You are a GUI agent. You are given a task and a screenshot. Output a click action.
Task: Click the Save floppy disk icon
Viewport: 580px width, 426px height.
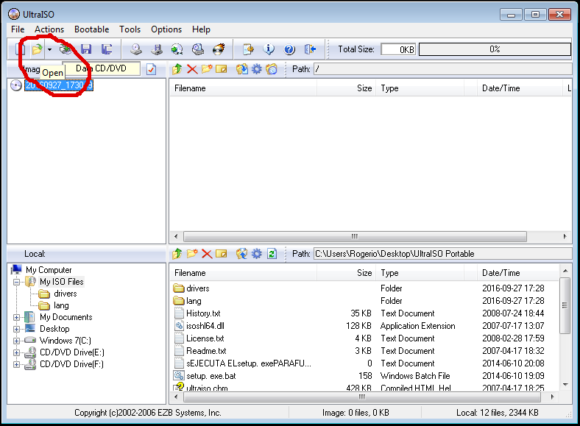[x=86, y=49]
